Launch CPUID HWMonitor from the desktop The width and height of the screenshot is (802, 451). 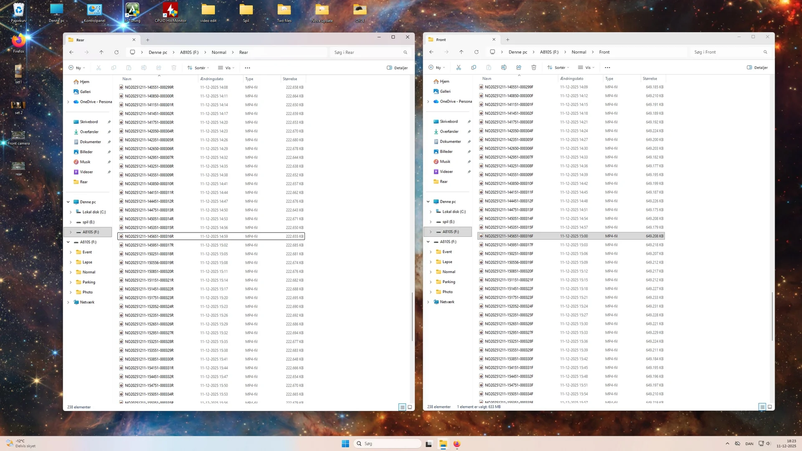(170, 13)
